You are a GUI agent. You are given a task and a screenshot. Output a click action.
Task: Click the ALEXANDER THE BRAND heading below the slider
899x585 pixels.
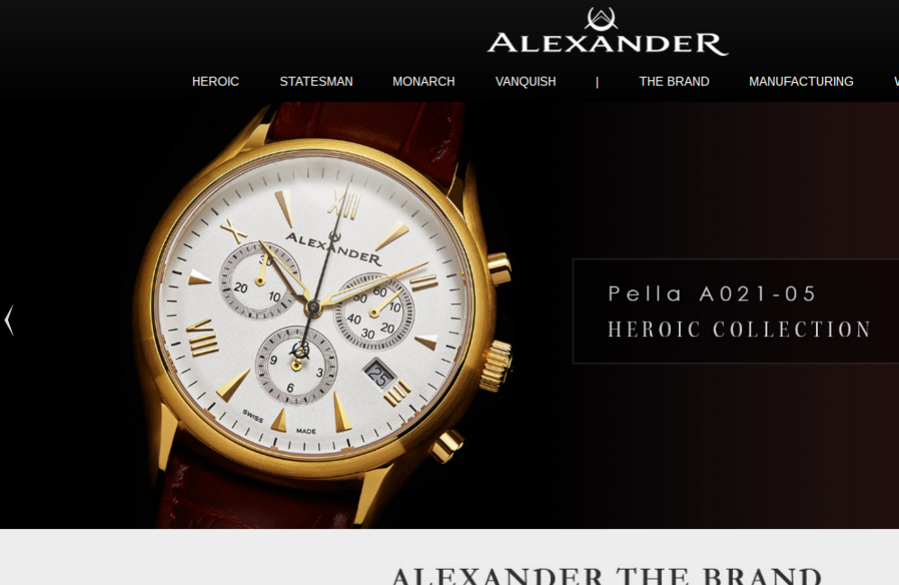pos(607,575)
